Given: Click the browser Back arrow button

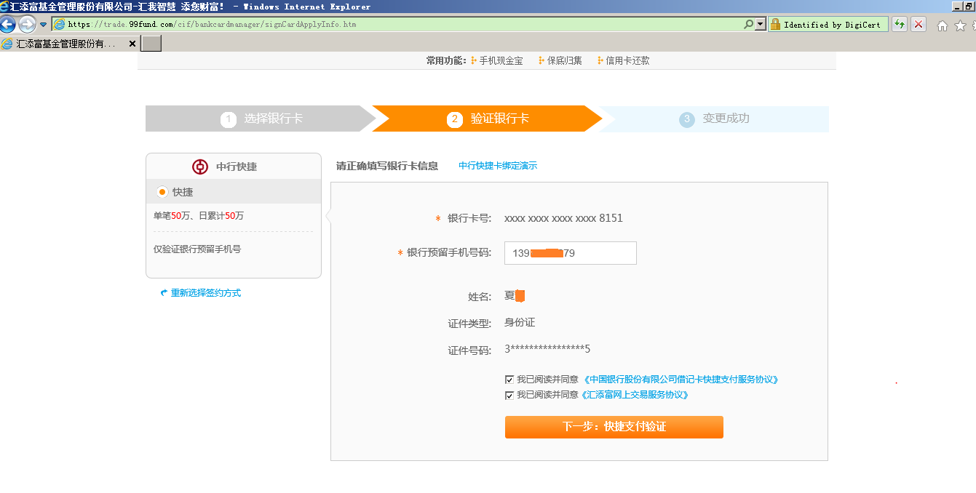Looking at the screenshot, I should coord(8,24).
